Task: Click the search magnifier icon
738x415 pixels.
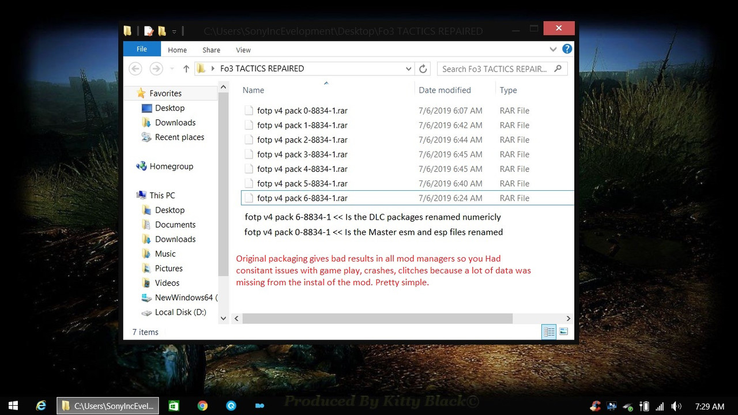Action: point(558,69)
